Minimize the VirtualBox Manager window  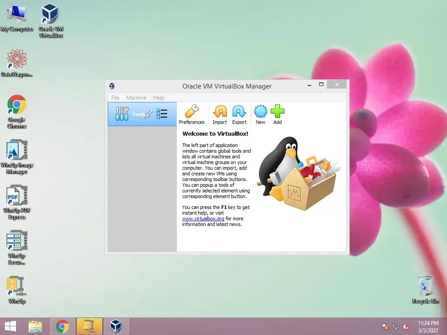coord(309,85)
